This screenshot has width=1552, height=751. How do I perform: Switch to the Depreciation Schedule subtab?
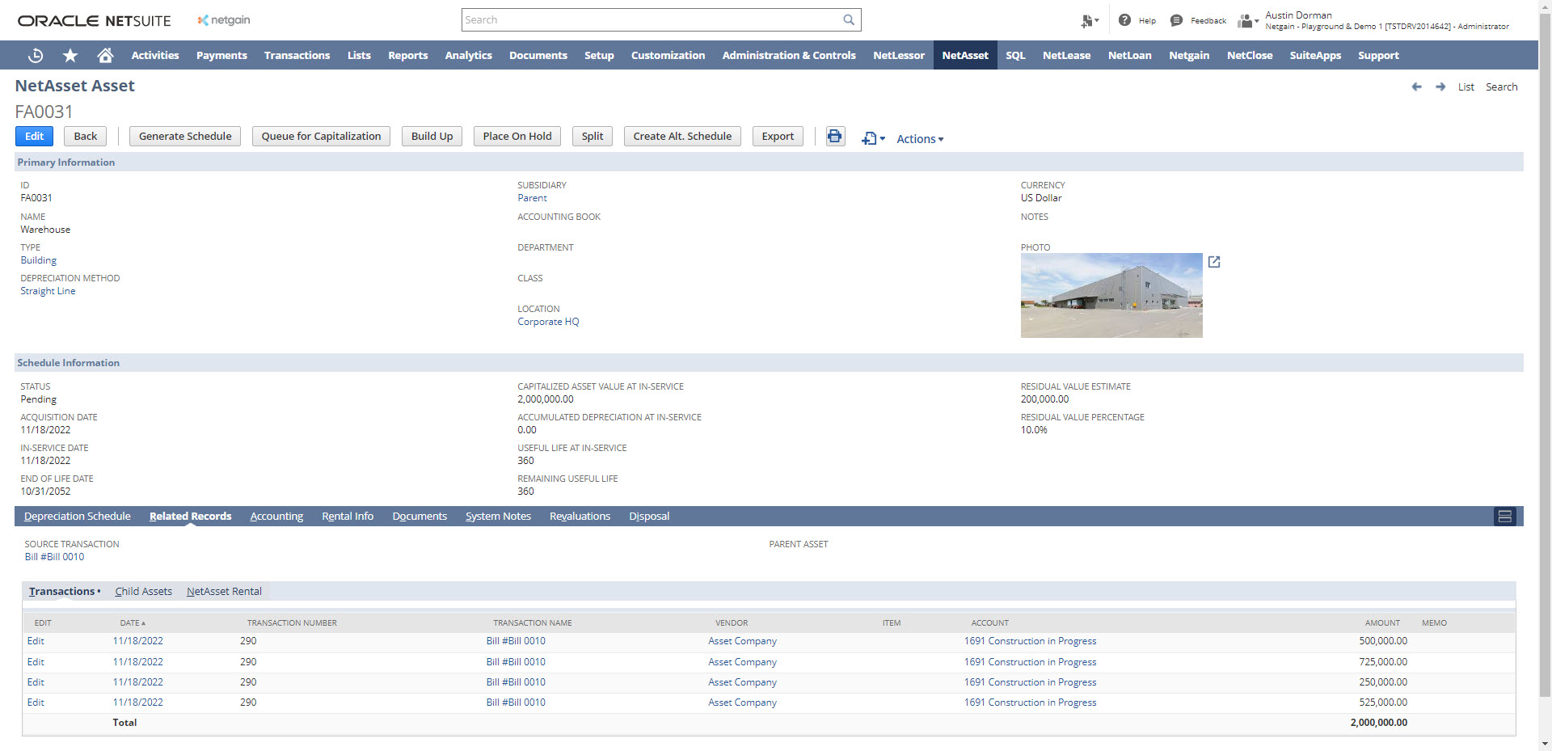[77, 516]
